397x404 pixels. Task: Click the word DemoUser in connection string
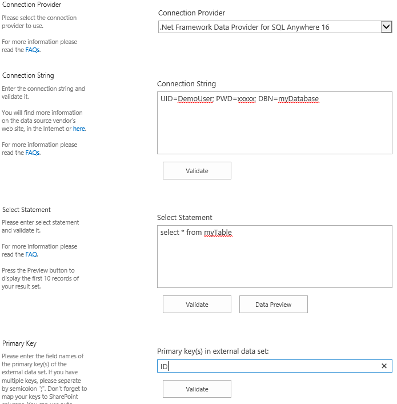tap(195, 99)
